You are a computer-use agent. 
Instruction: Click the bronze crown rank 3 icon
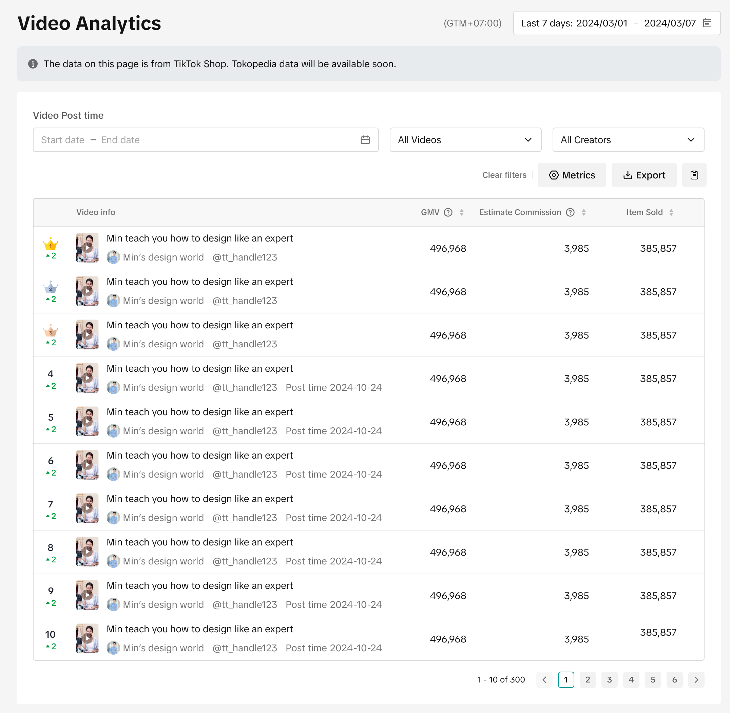click(50, 331)
